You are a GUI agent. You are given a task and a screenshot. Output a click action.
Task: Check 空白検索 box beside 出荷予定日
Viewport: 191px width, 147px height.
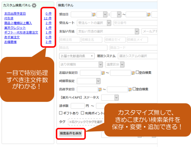tap(134, 89)
